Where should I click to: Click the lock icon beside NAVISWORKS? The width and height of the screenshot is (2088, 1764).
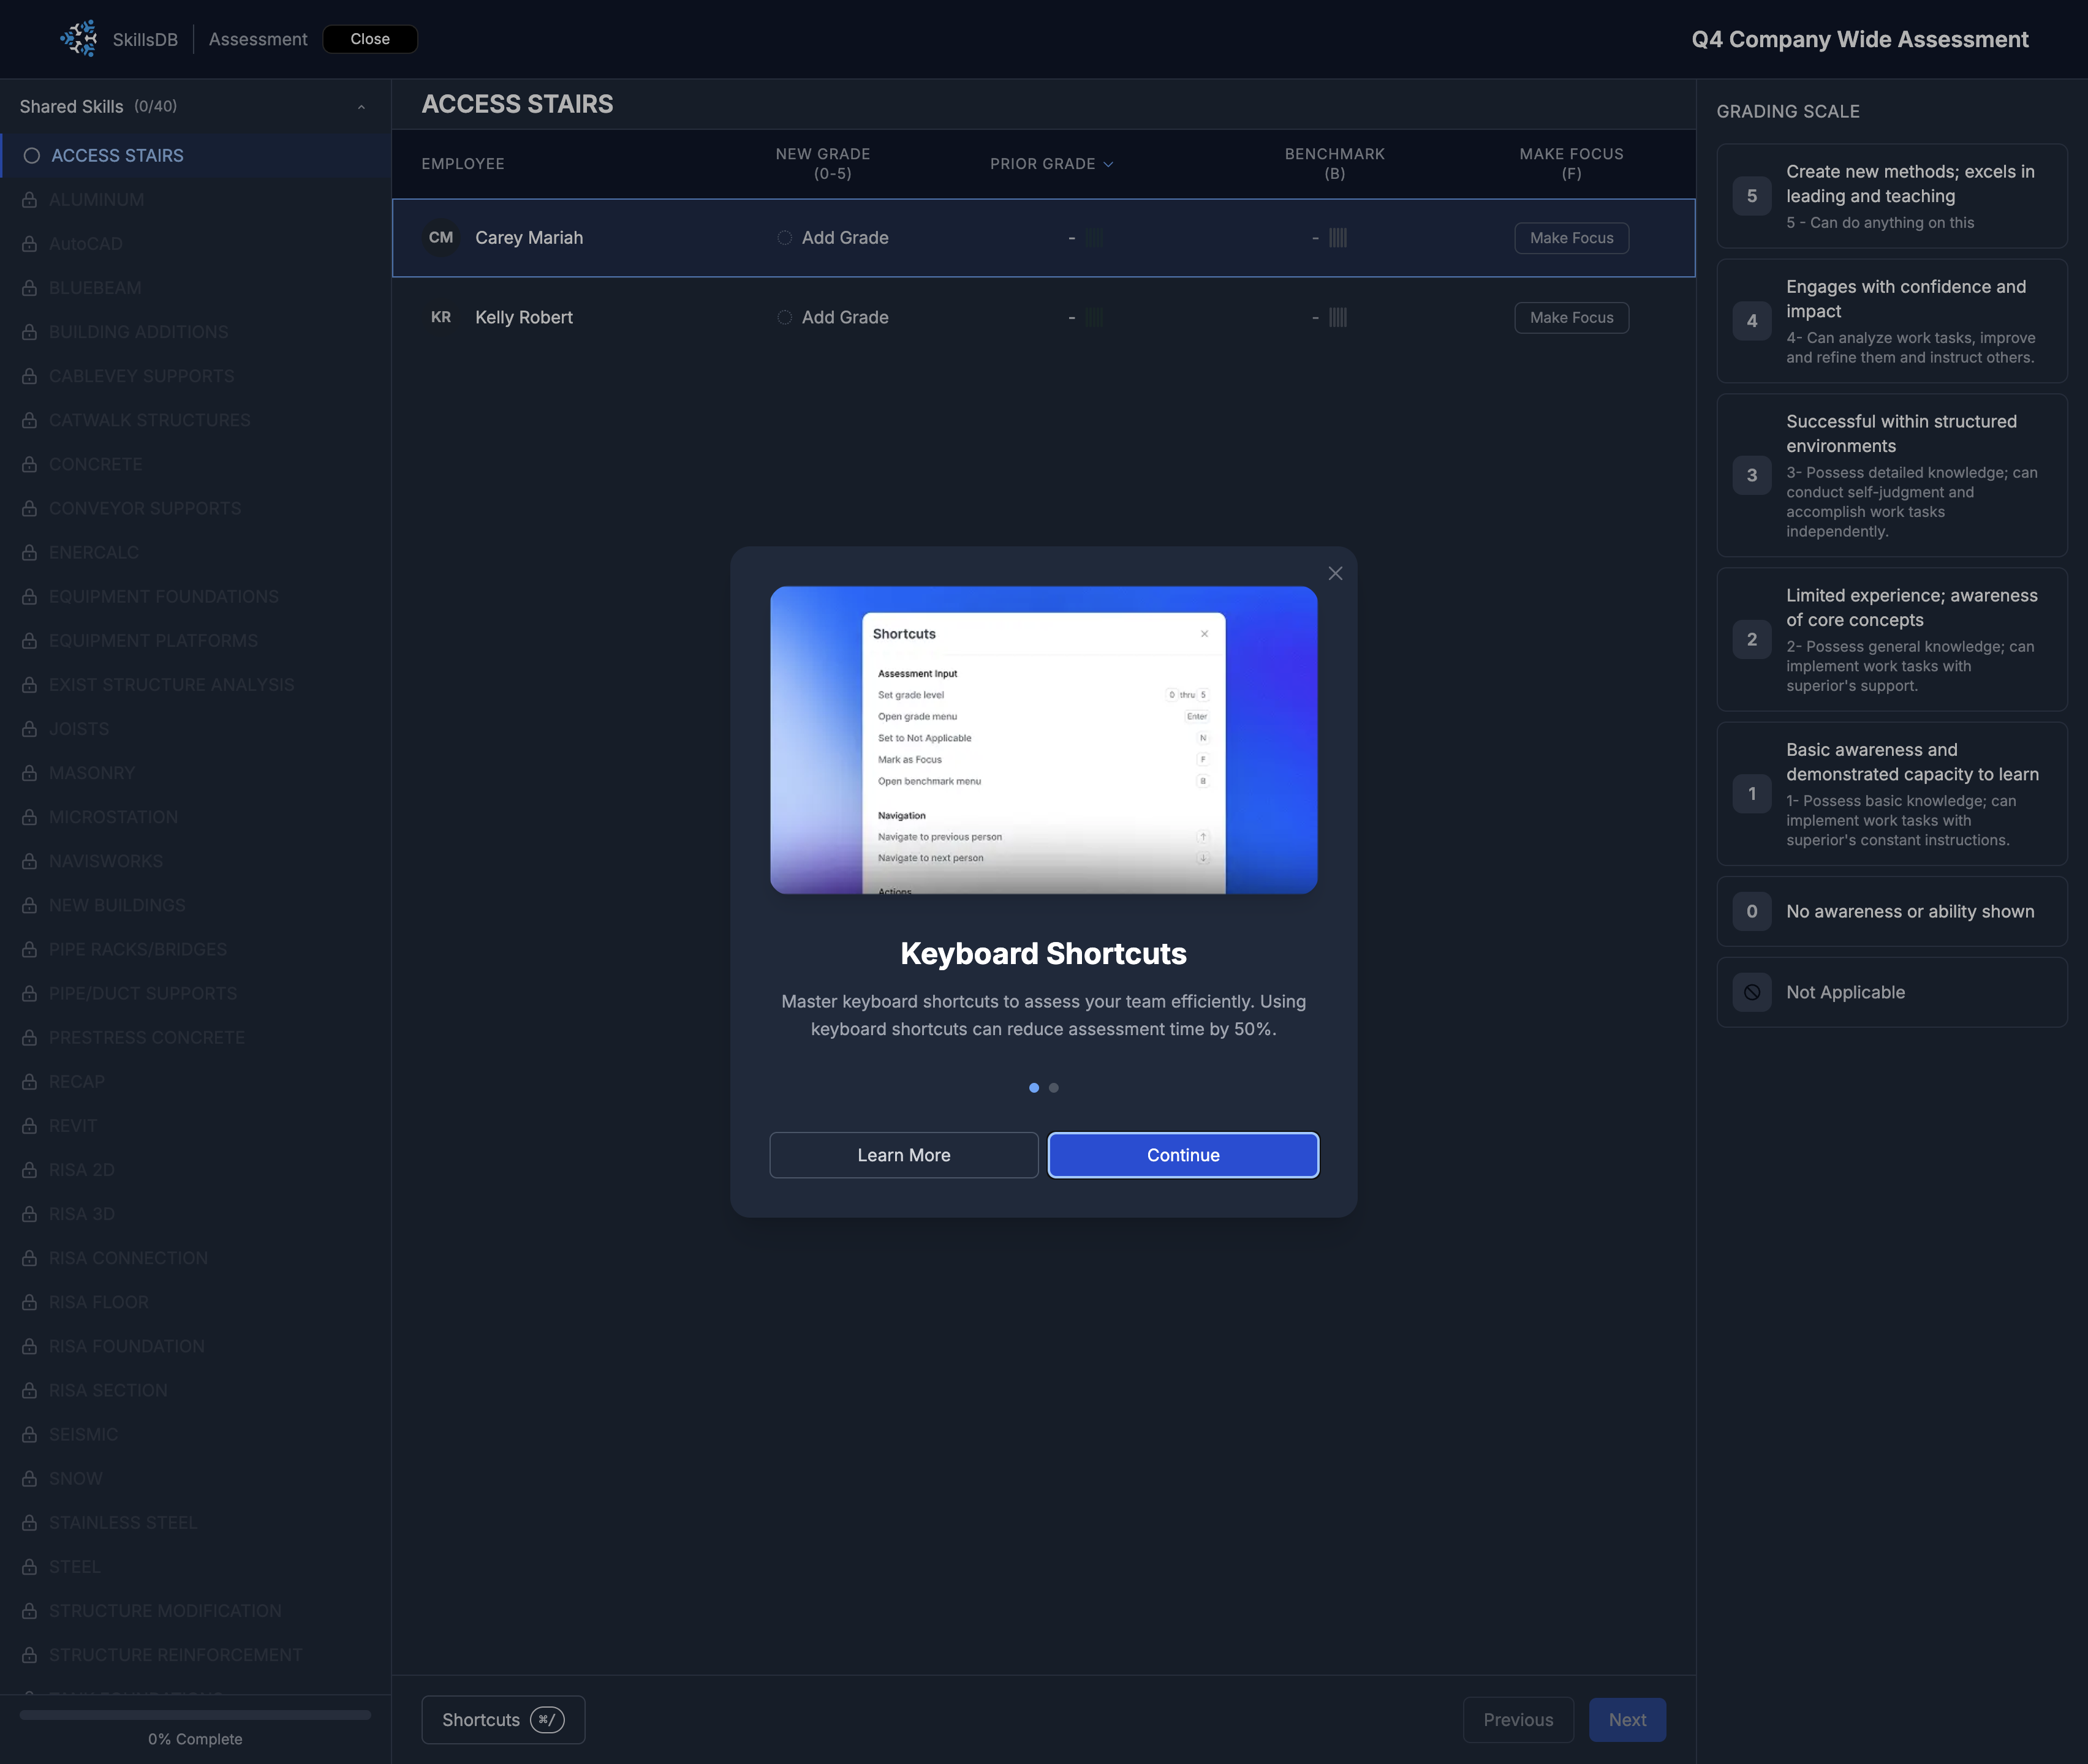30,861
